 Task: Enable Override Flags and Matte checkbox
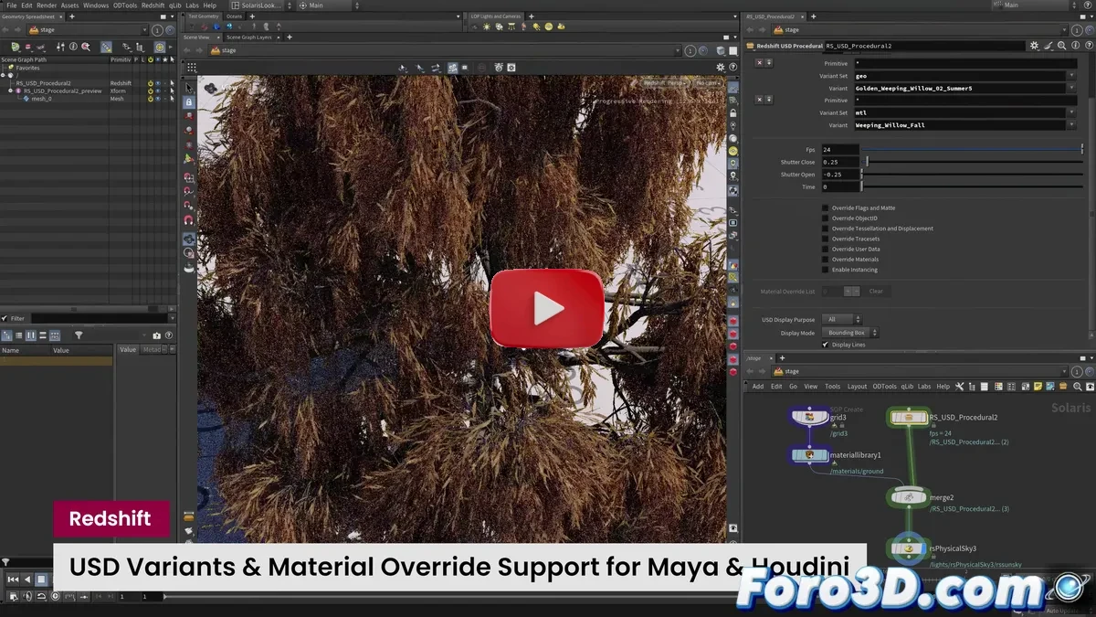(826, 208)
